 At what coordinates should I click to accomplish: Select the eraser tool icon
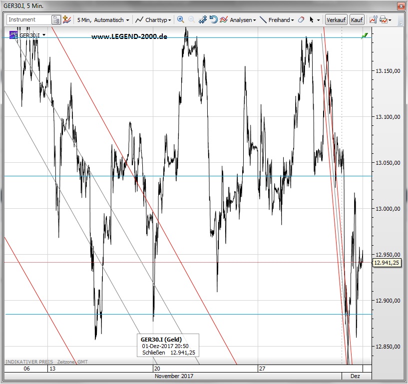pos(301,20)
